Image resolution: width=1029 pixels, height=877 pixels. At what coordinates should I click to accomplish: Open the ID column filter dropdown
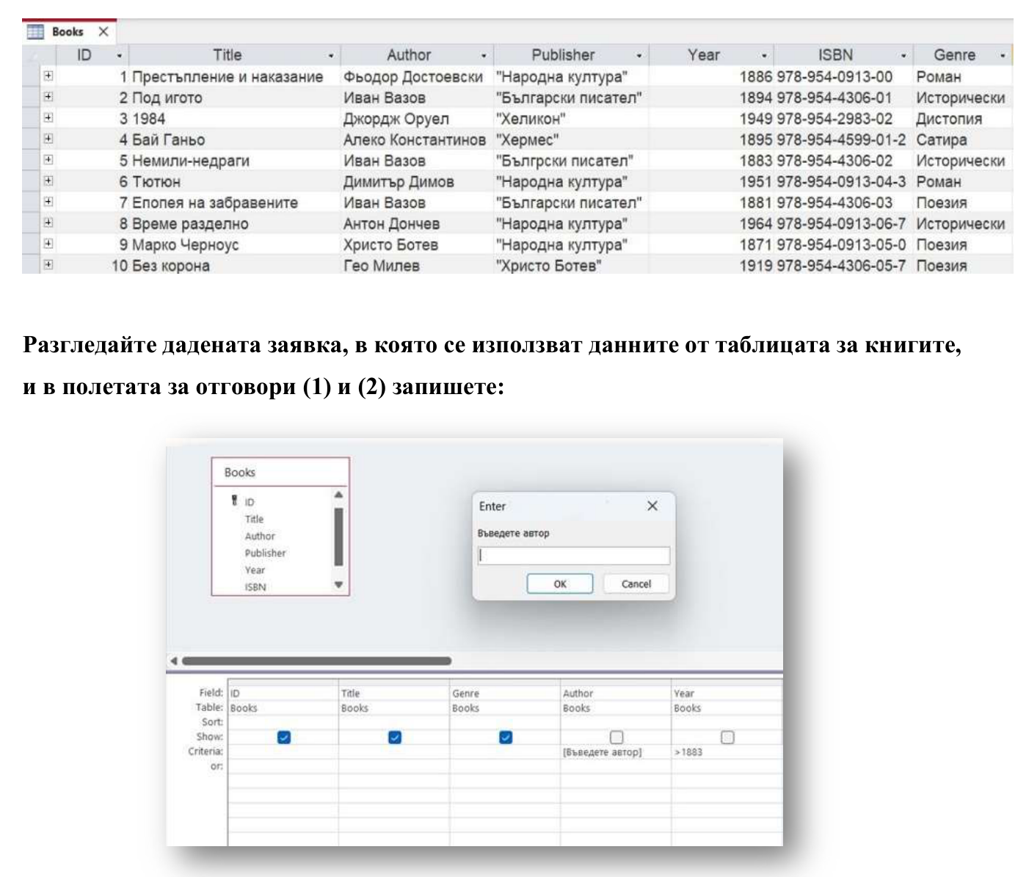tap(119, 56)
